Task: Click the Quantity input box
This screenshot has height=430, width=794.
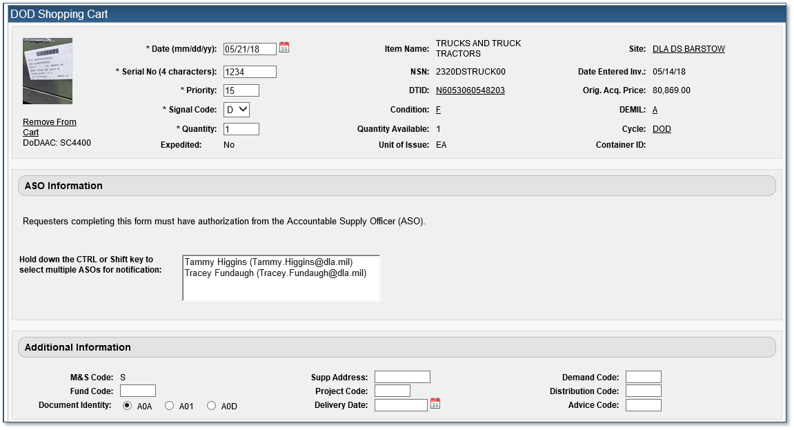Action: (241, 129)
